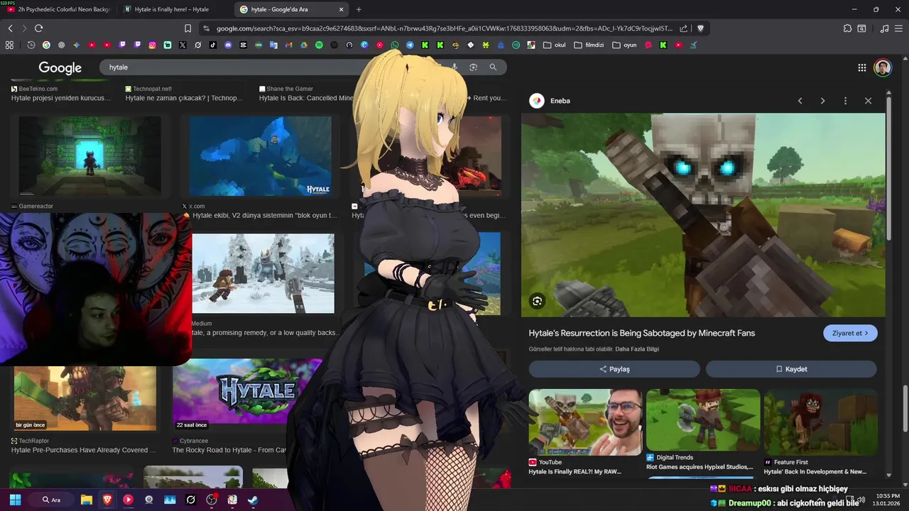The width and height of the screenshot is (909, 511).
Task: Open Telegram bookmark icon
Action: (x=410, y=45)
